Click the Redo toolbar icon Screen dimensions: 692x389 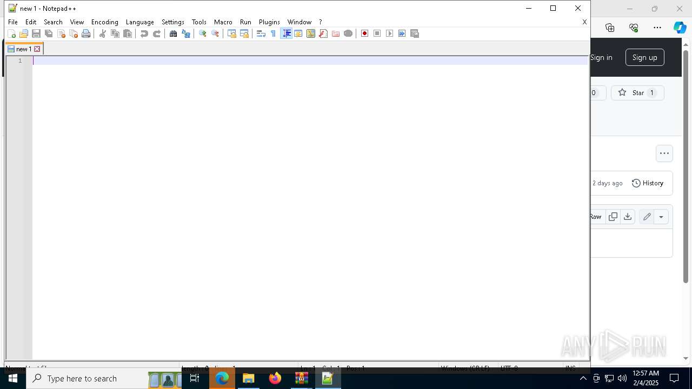pos(157,33)
